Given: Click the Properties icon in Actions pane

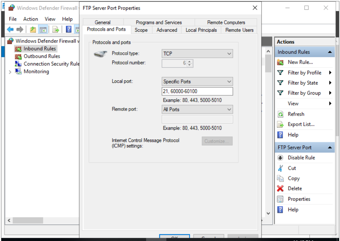Looking at the screenshot, I should pyautogui.click(x=280, y=199).
